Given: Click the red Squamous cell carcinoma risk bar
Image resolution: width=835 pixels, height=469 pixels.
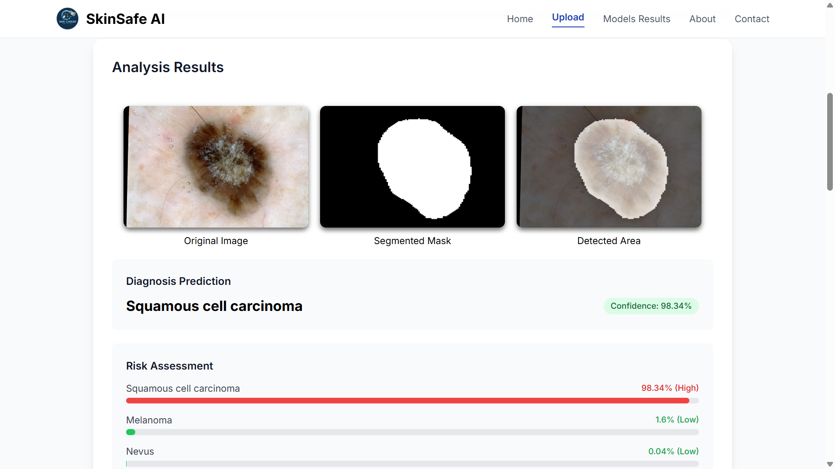Looking at the screenshot, I should [x=407, y=400].
